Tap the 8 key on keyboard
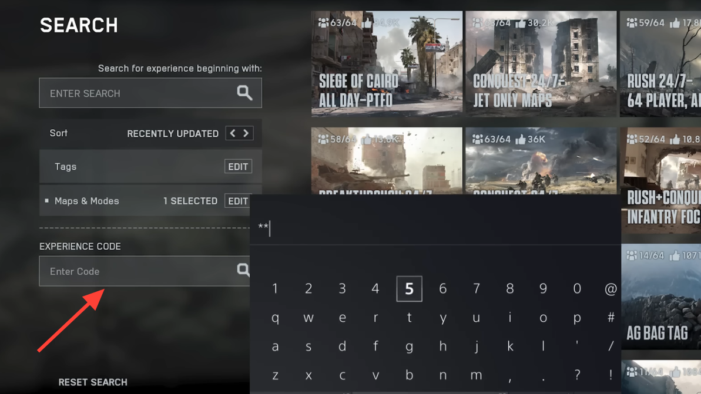701x394 pixels. pyautogui.click(x=509, y=288)
